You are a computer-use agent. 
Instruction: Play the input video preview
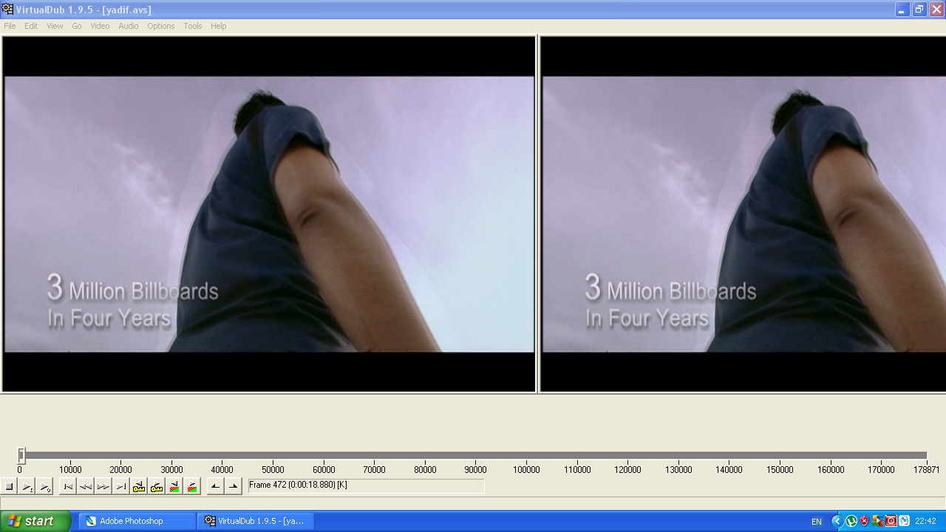(27, 486)
